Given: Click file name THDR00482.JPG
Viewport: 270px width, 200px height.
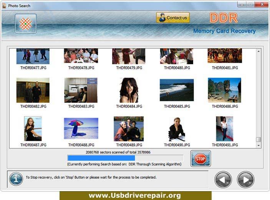Looking at the screenshot, I should point(33,107).
